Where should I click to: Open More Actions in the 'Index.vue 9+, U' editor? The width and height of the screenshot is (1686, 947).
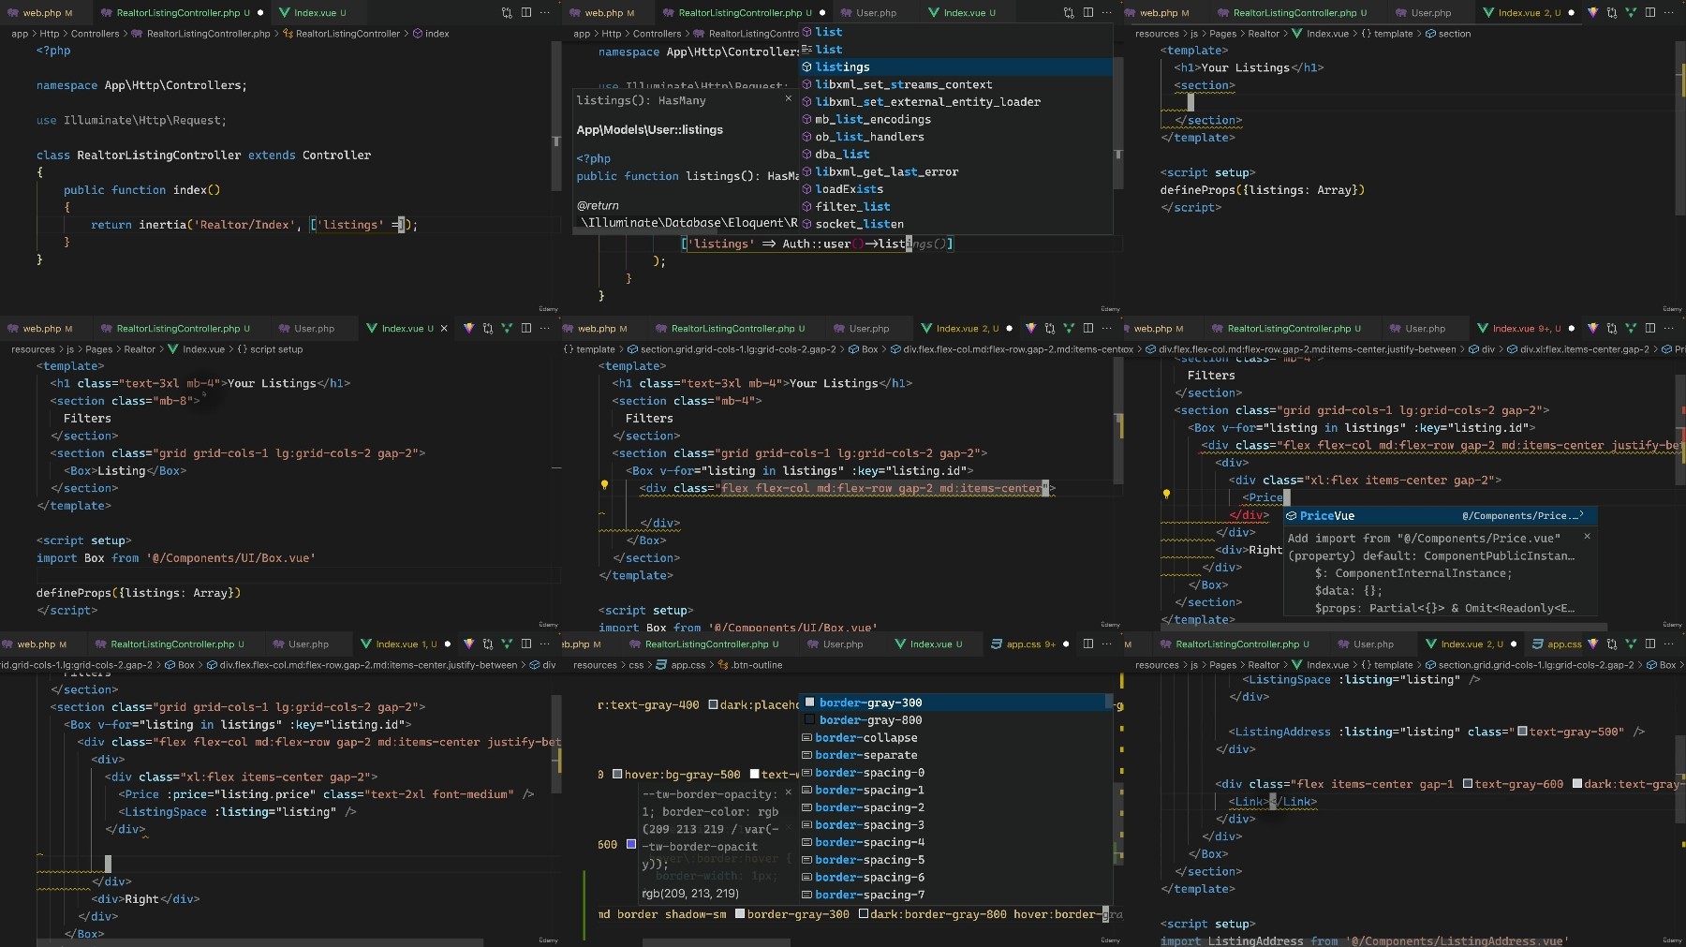click(x=1668, y=329)
